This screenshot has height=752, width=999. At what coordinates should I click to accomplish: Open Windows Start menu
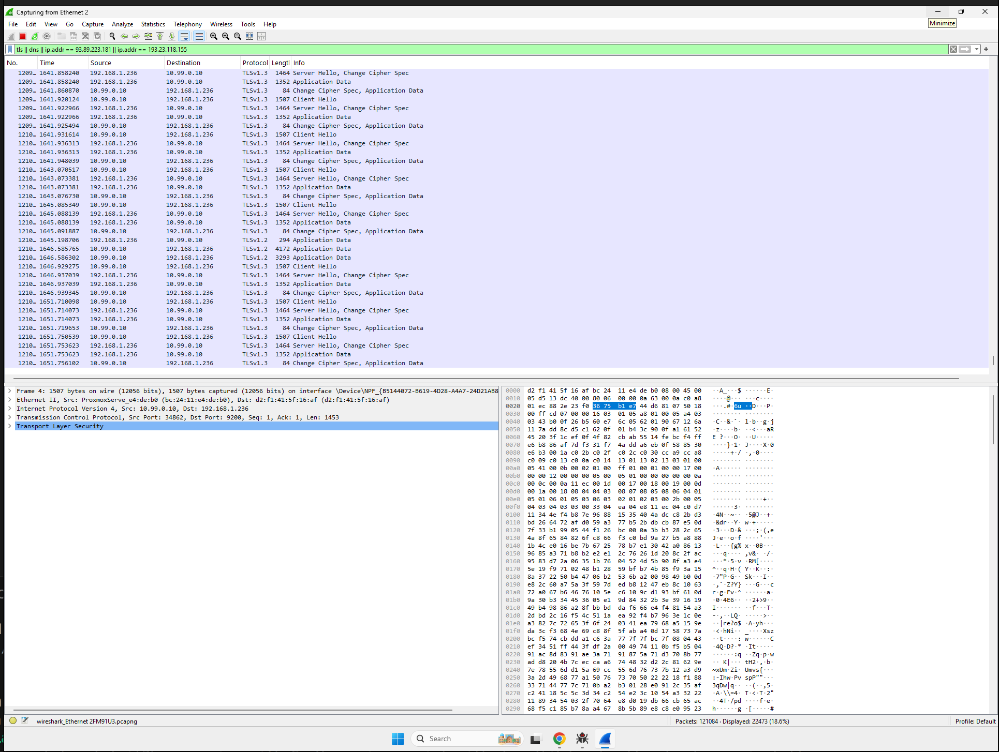[x=398, y=739]
